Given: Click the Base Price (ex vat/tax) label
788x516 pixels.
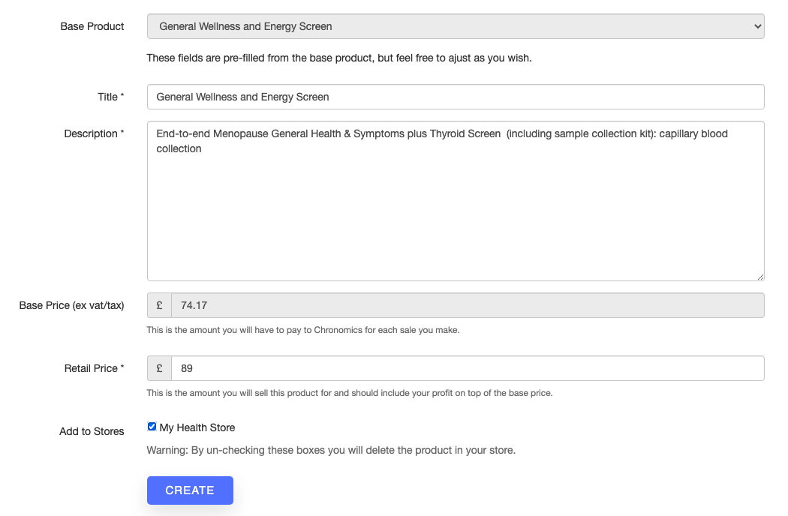Looking at the screenshot, I should click(71, 305).
